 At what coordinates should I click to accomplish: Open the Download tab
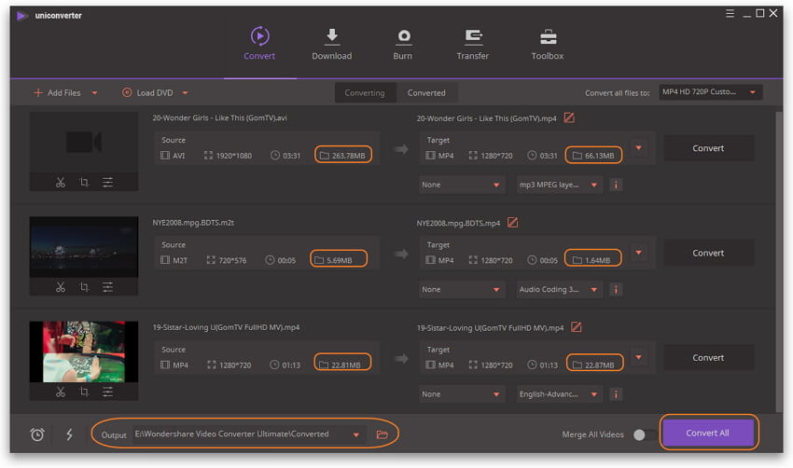coord(332,44)
